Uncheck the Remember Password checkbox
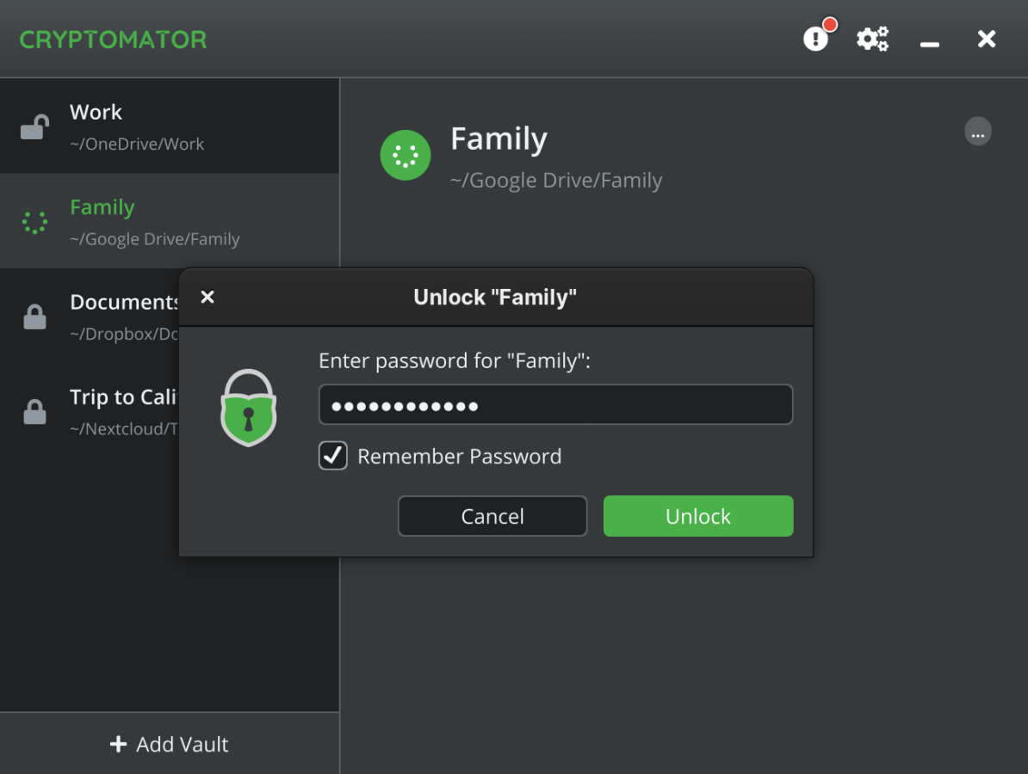Screen dimensions: 1028x774 [x=333, y=456]
